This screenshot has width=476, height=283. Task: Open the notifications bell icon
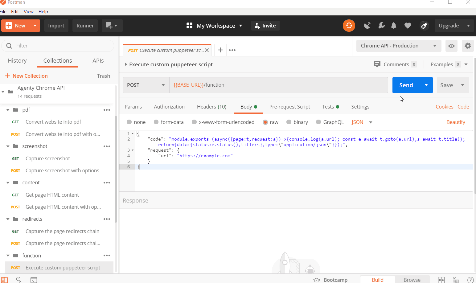tap(394, 26)
